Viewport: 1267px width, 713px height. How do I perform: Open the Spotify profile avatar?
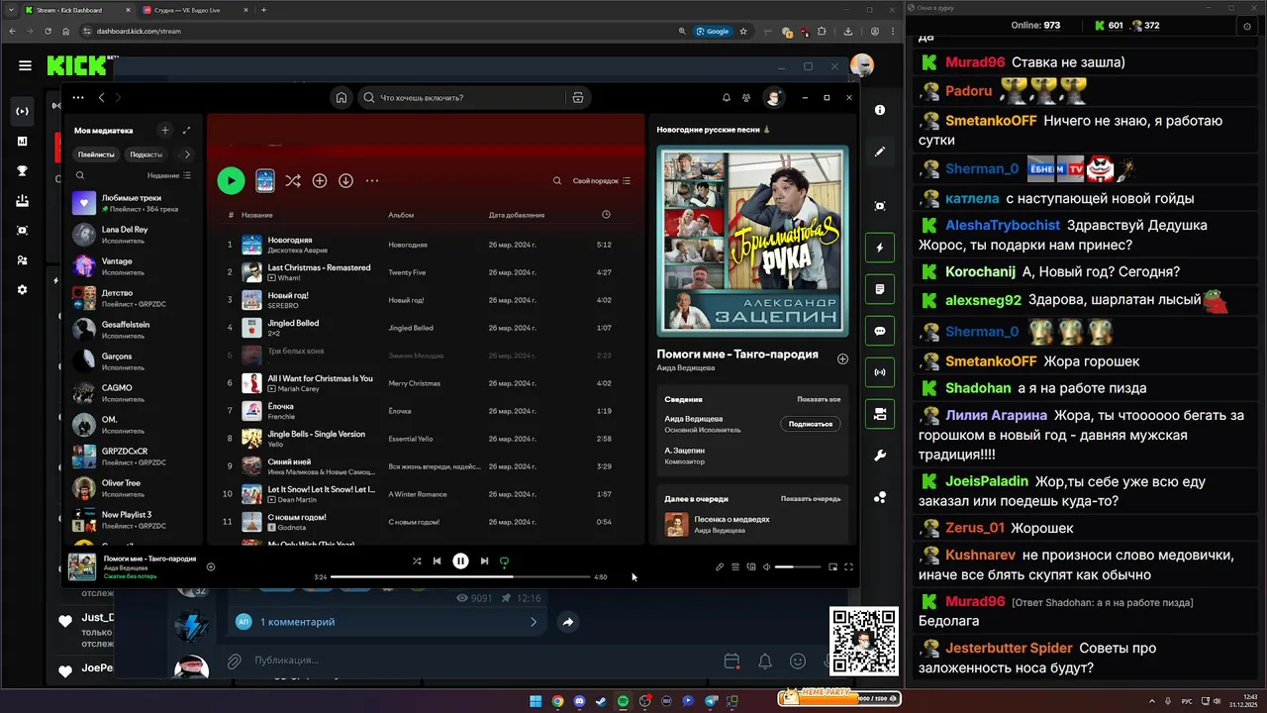tap(773, 97)
